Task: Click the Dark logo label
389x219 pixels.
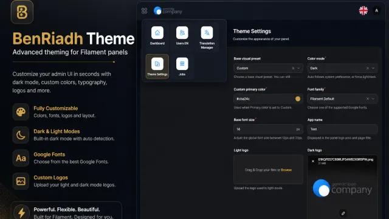Action: pos(315,150)
